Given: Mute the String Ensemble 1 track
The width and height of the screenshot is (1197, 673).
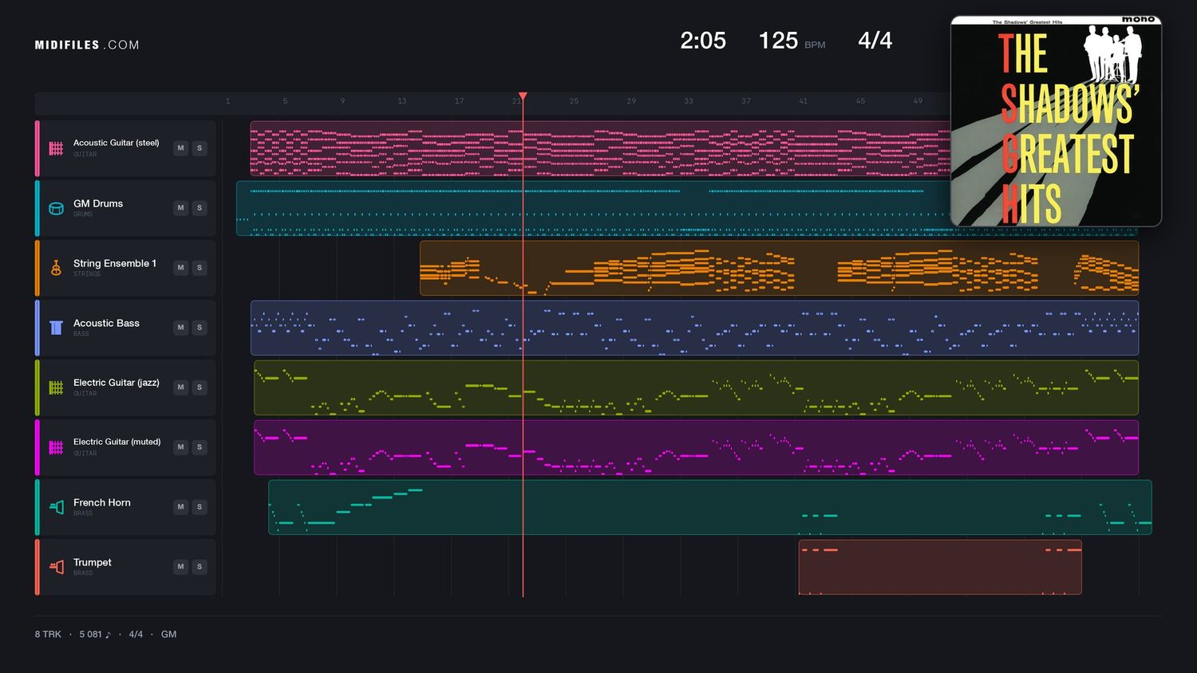Looking at the screenshot, I should point(181,268).
